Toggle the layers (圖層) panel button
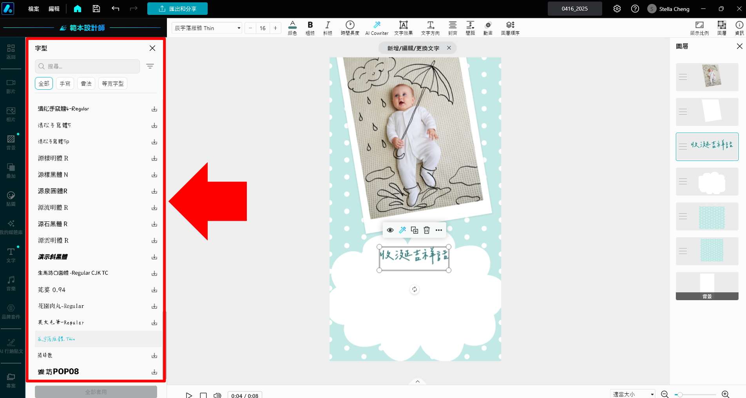Screen dimensions: 746x398 (x=722, y=28)
